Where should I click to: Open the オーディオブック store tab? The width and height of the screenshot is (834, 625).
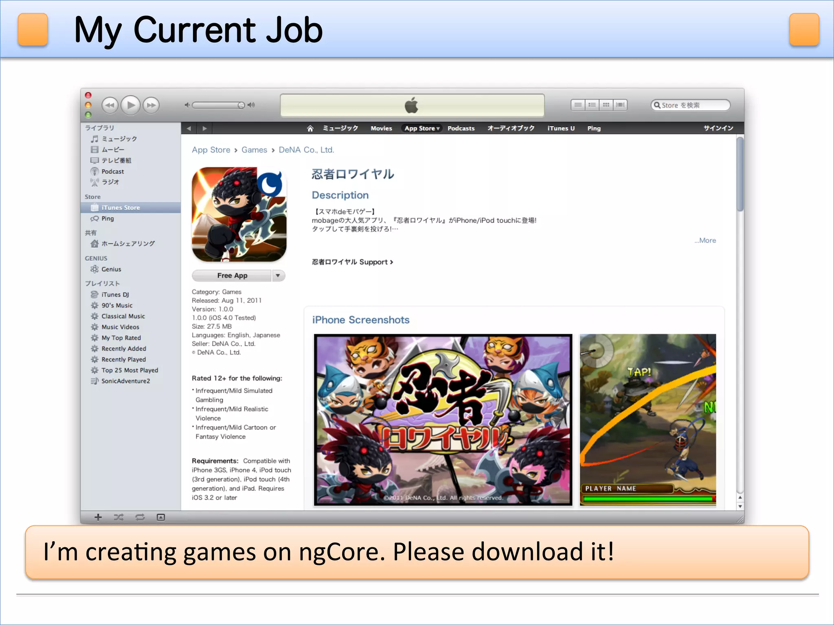click(511, 128)
